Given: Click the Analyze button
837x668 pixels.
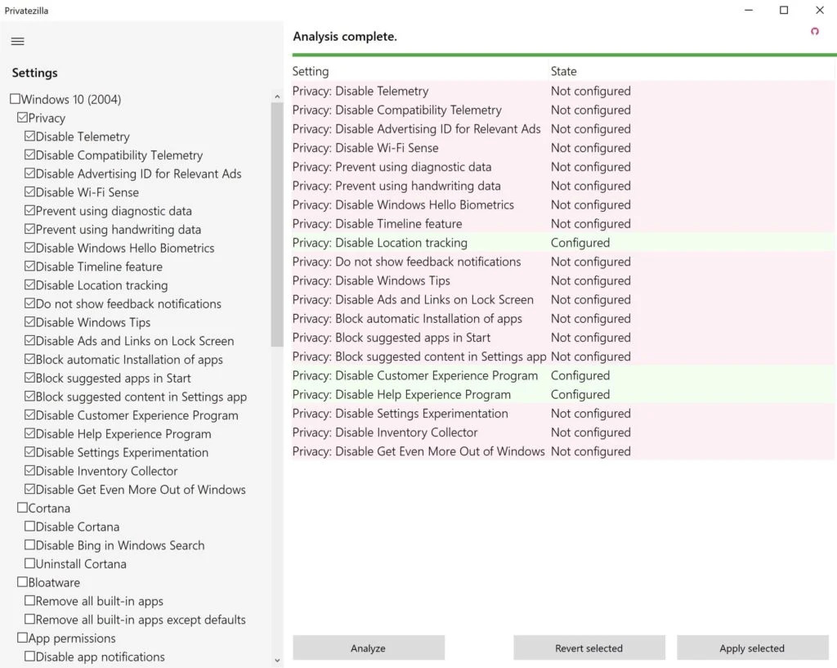Looking at the screenshot, I should point(369,648).
